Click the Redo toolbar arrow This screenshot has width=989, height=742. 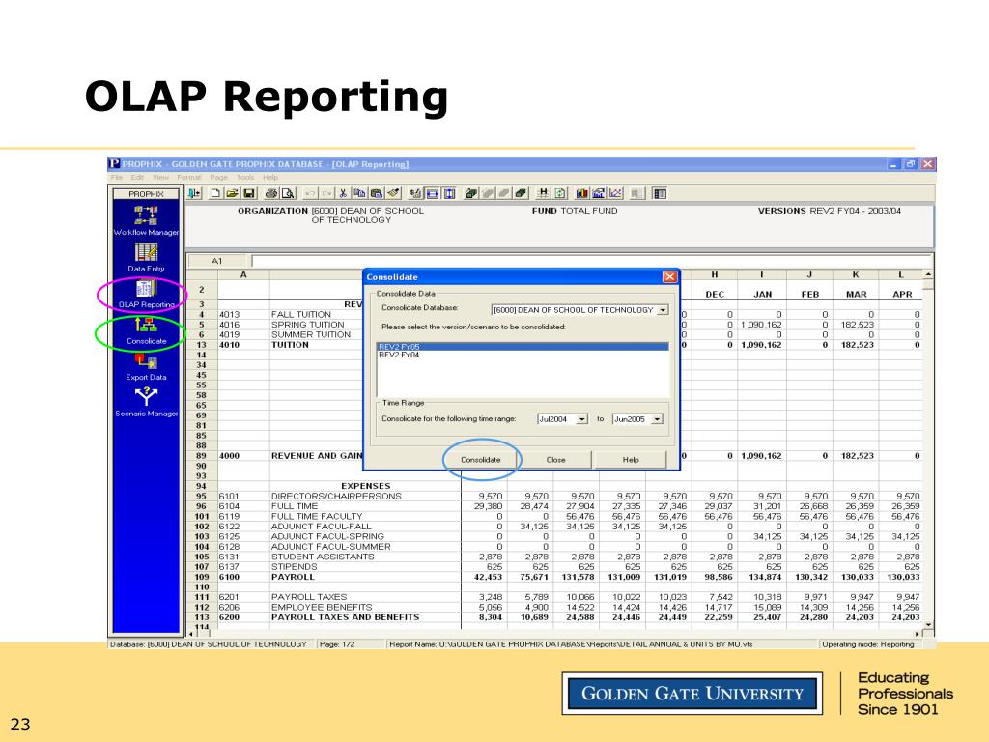coord(326,193)
